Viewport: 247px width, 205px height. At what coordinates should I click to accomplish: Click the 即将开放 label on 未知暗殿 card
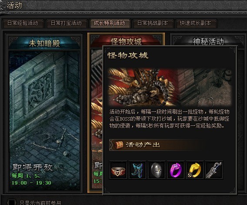pos(33,168)
